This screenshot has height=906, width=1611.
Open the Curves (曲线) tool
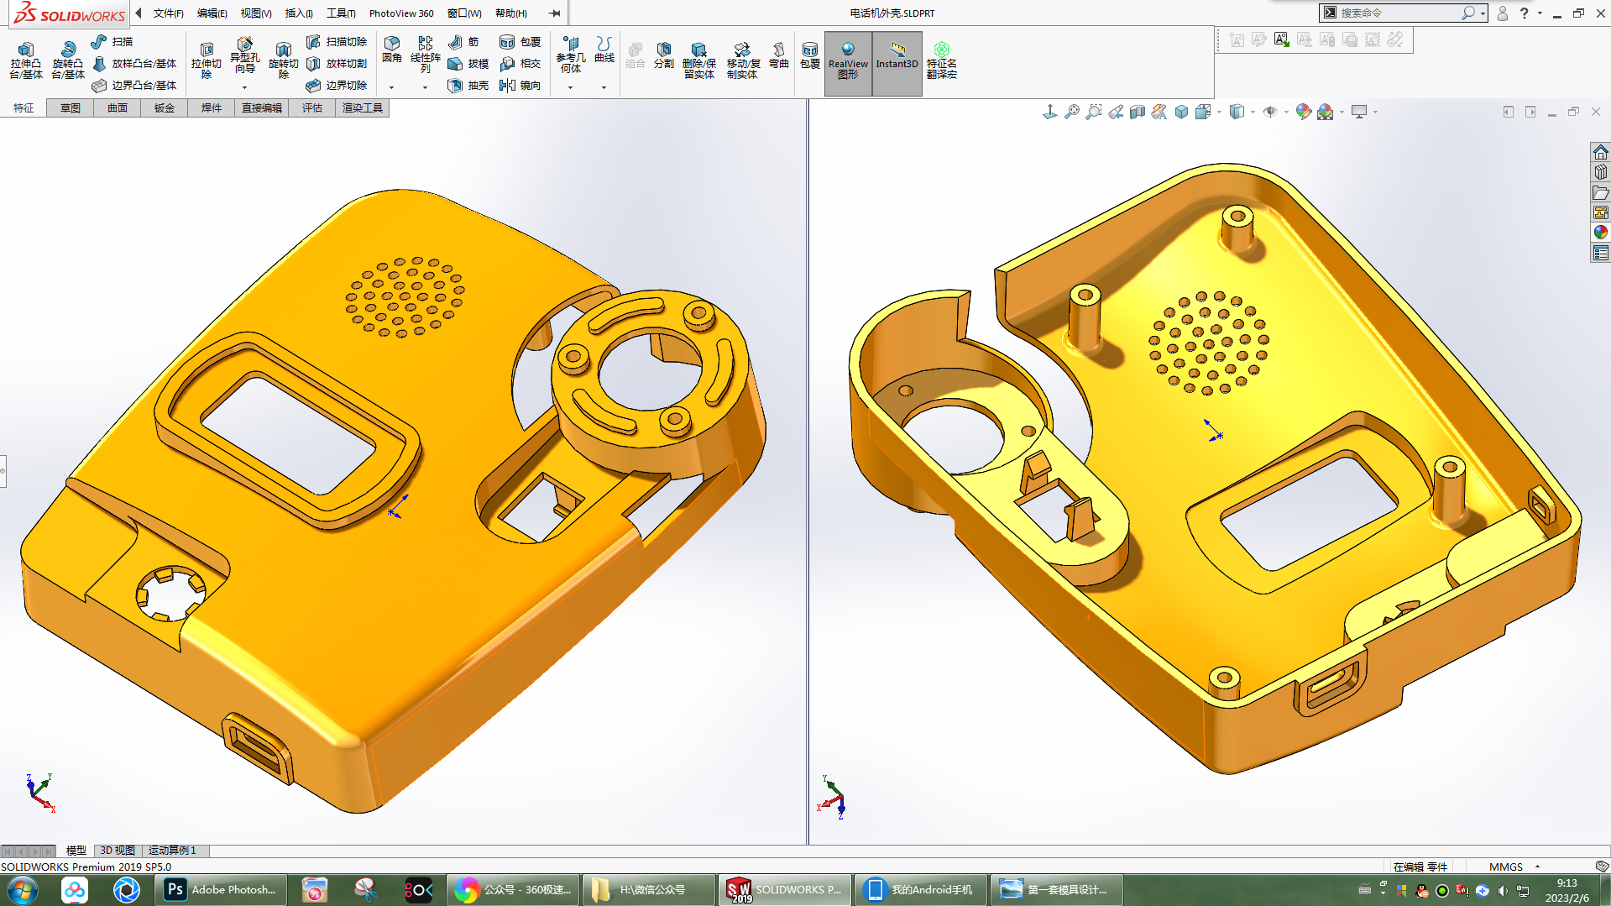pyautogui.click(x=604, y=50)
